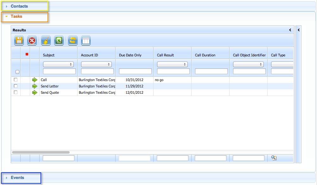Click the horizontal scrollbar of the grid
The image size is (317, 185).
[x=41, y=152]
